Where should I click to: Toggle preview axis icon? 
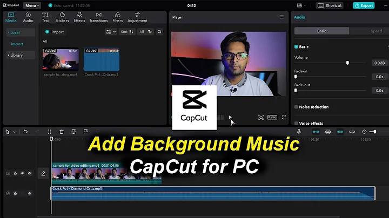pyautogui.click(x=352, y=132)
